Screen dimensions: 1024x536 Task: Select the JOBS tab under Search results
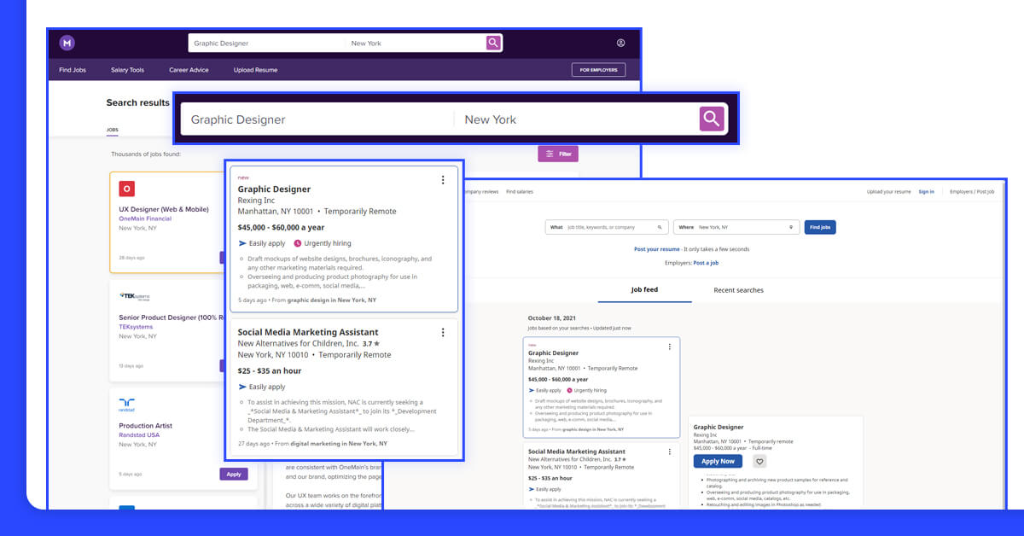(x=113, y=131)
